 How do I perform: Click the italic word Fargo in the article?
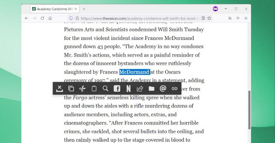click(80, 98)
